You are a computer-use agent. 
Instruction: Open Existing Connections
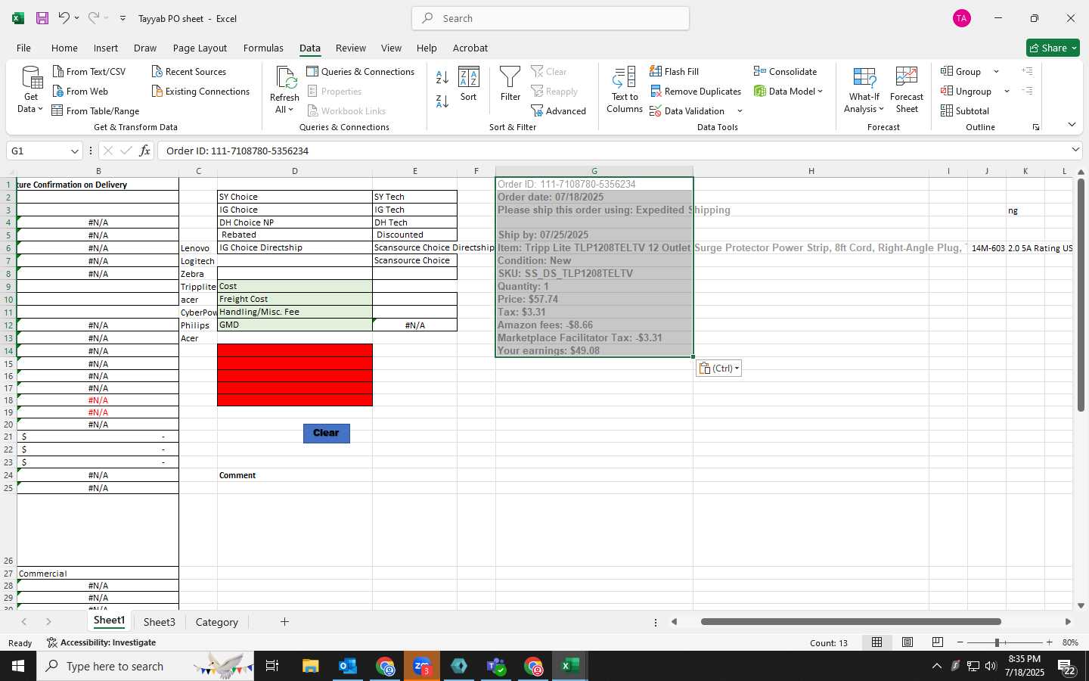tap(200, 91)
